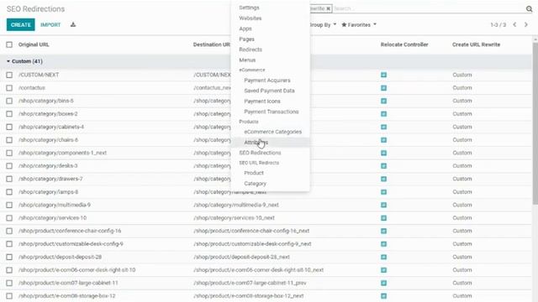Toggle Relocate Controller for drawers-7 row
The width and height of the screenshot is (538, 302).
click(x=383, y=179)
